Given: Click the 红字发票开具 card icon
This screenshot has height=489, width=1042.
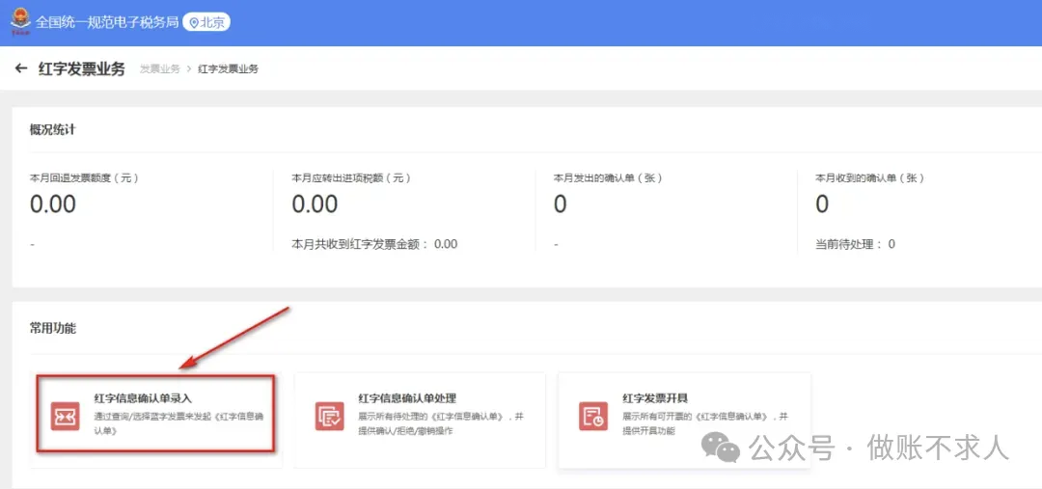Looking at the screenshot, I should coord(593,416).
